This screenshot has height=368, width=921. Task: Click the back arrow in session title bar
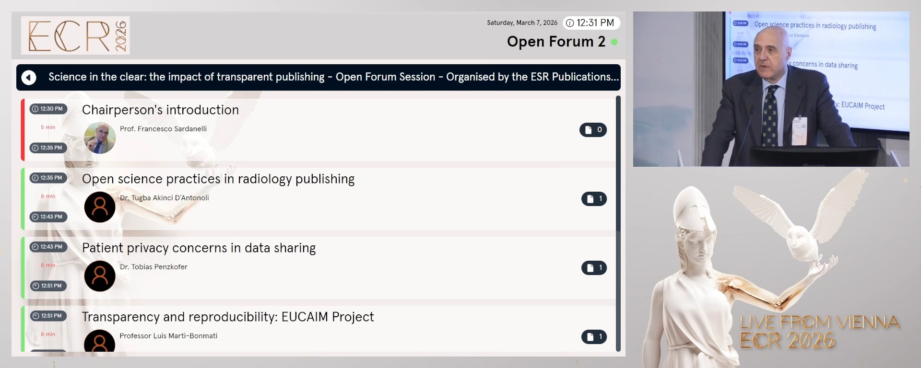point(29,77)
